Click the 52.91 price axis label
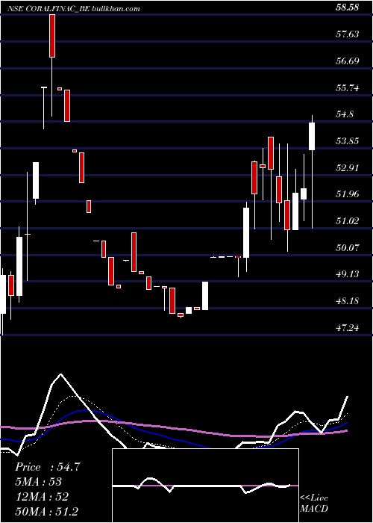Viewport: 373px width, 523px height. [x=348, y=167]
